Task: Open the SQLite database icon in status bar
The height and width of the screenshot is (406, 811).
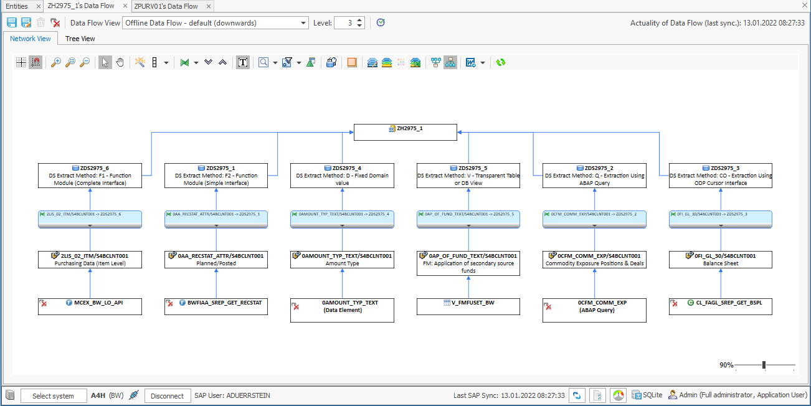Action: point(637,395)
